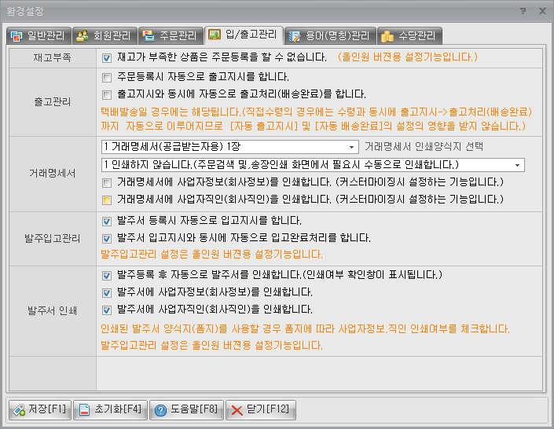Click the save icon on 저장[F1]

(19, 410)
